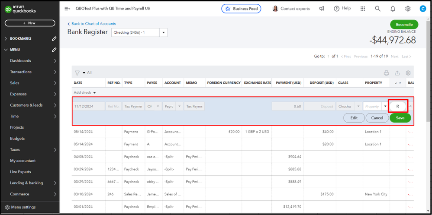Edit bookmarks with the pencil icon
This screenshot has height=215, width=432.
click(x=54, y=39)
